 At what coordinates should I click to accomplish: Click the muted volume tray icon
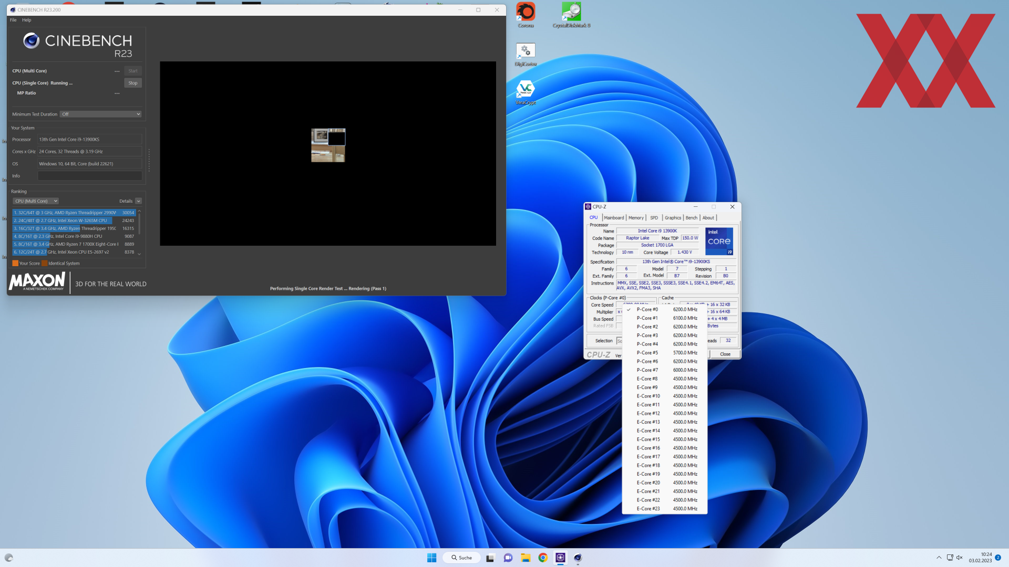(960, 558)
